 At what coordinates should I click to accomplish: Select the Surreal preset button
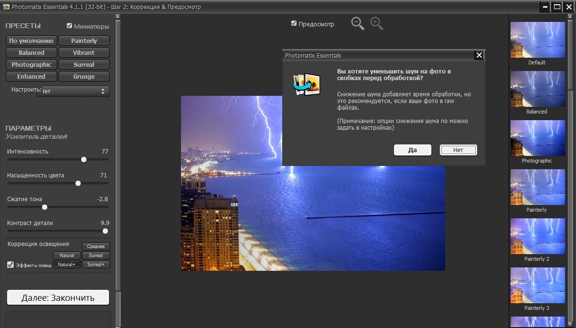(84, 65)
